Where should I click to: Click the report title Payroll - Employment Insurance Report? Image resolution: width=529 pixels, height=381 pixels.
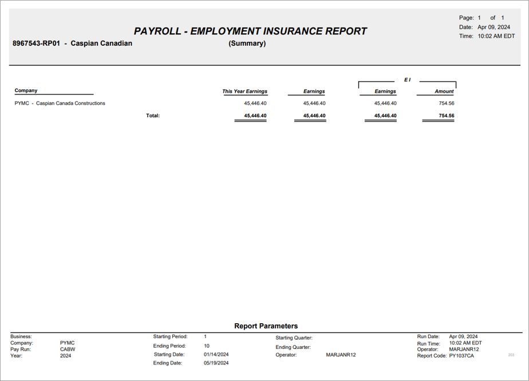point(250,31)
